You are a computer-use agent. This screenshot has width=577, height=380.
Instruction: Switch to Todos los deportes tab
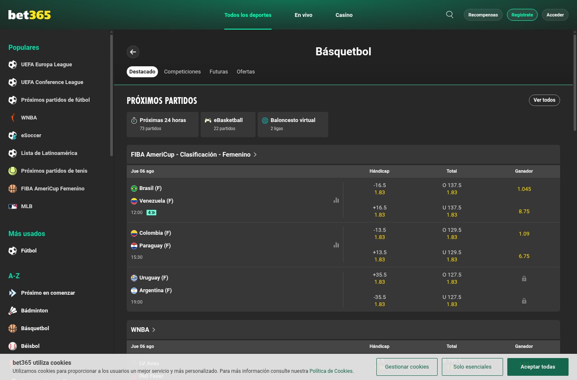click(248, 15)
